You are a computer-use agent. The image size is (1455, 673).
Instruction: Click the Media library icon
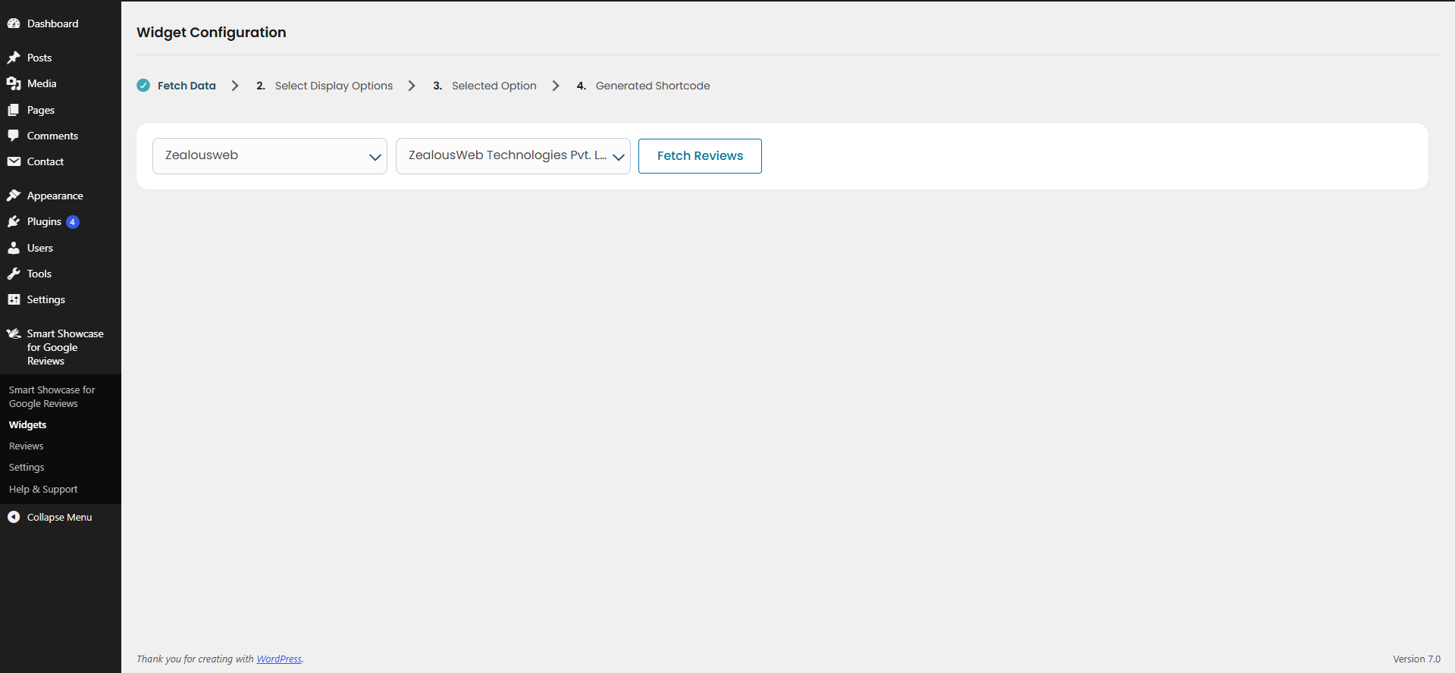(14, 83)
